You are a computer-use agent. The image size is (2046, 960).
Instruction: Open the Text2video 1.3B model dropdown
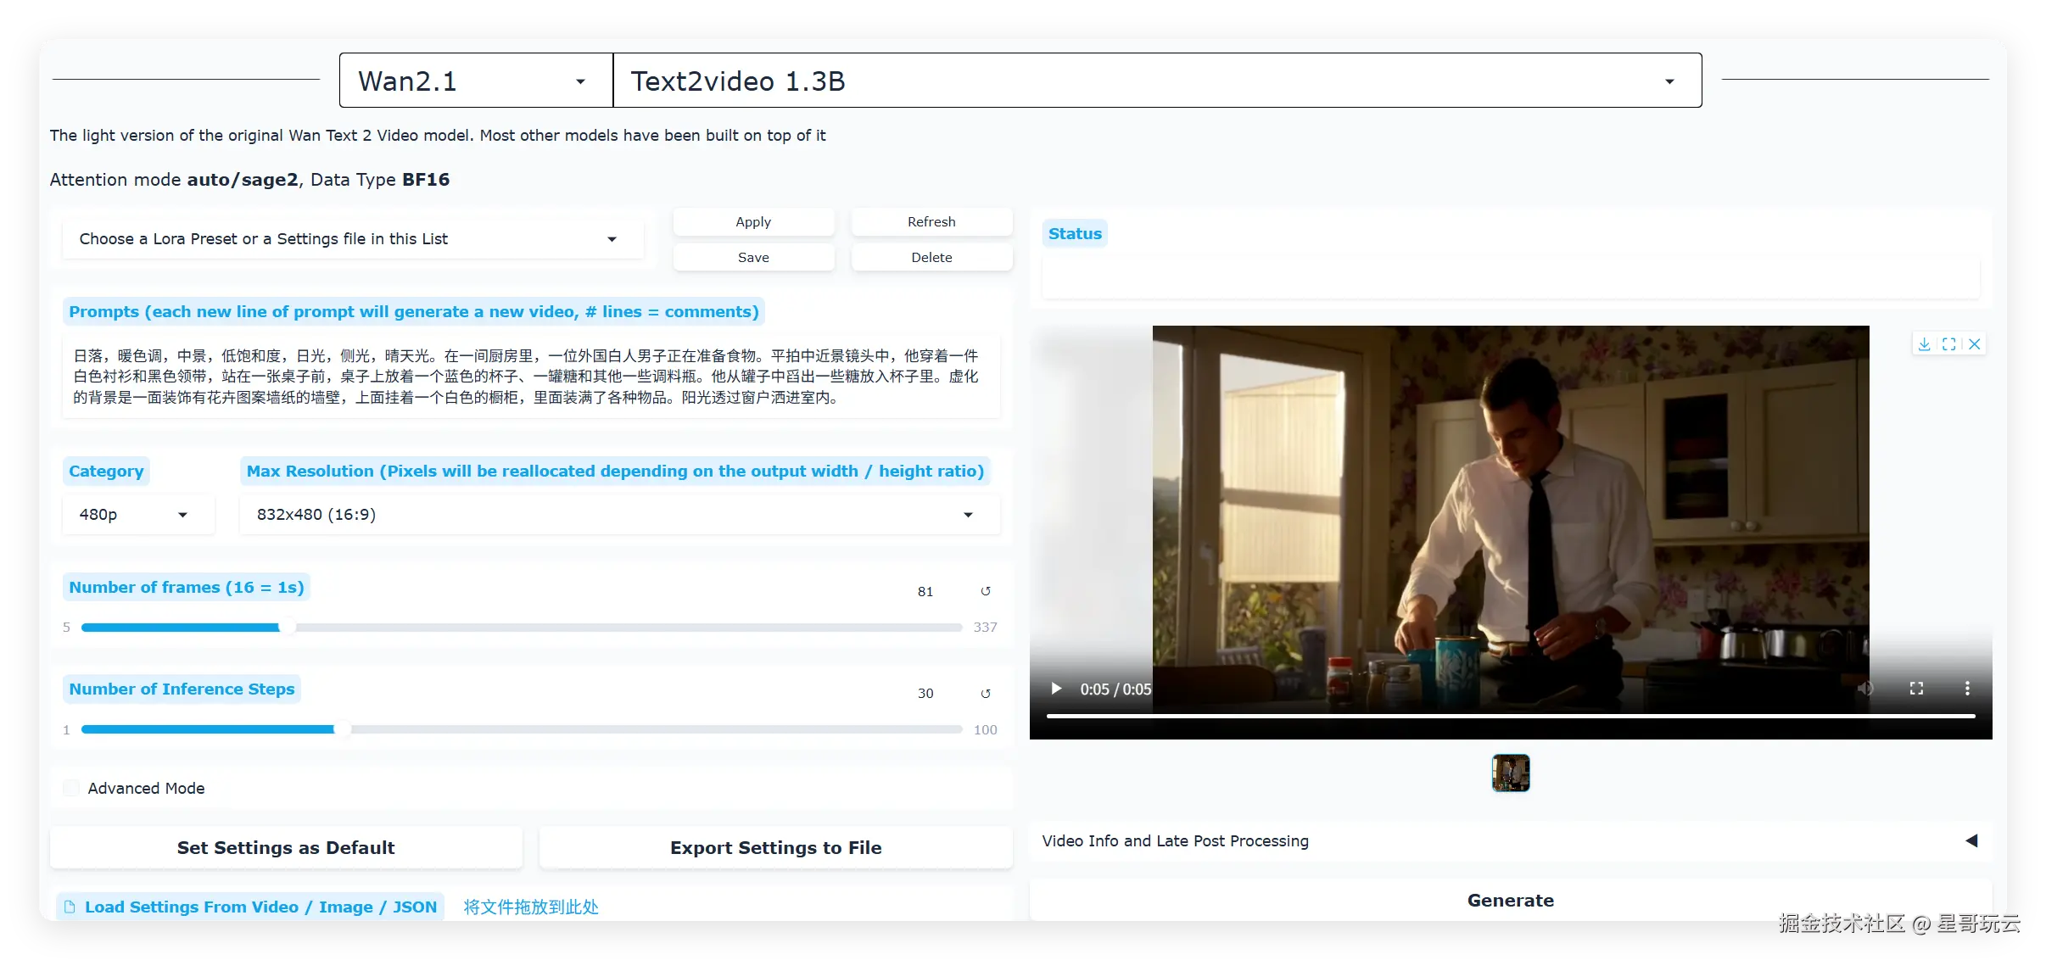coord(1156,81)
